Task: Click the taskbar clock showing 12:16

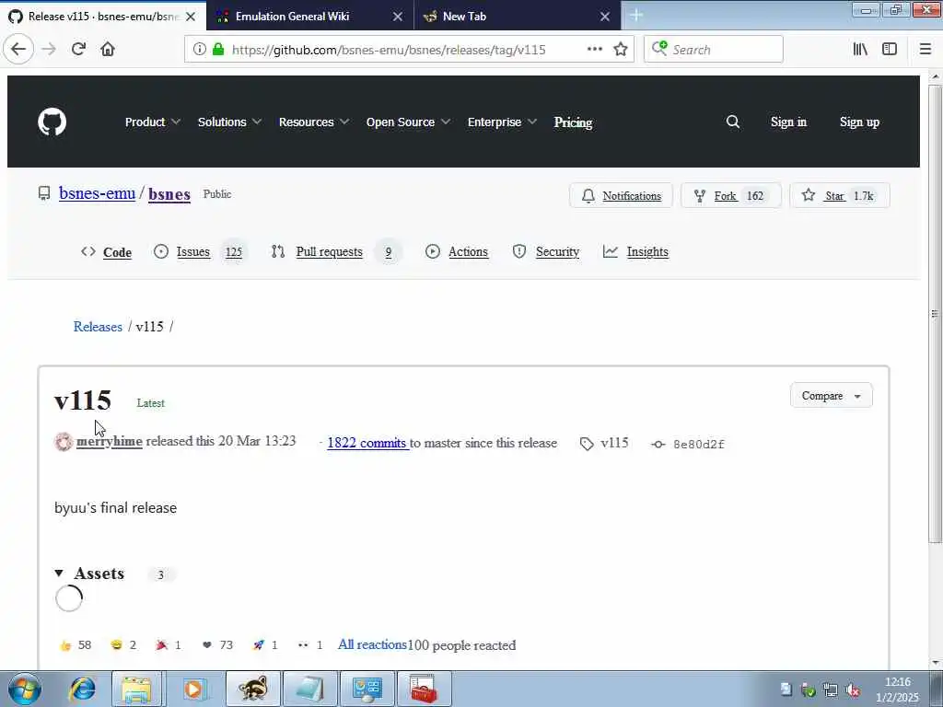Action: click(x=897, y=682)
